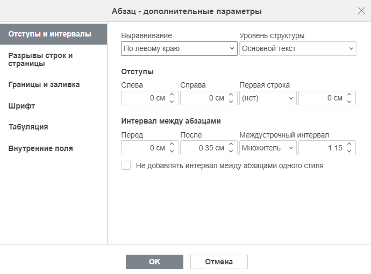The image size is (371, 274).
Task: Decrease the first line indent value
Action: pos(349,102)
